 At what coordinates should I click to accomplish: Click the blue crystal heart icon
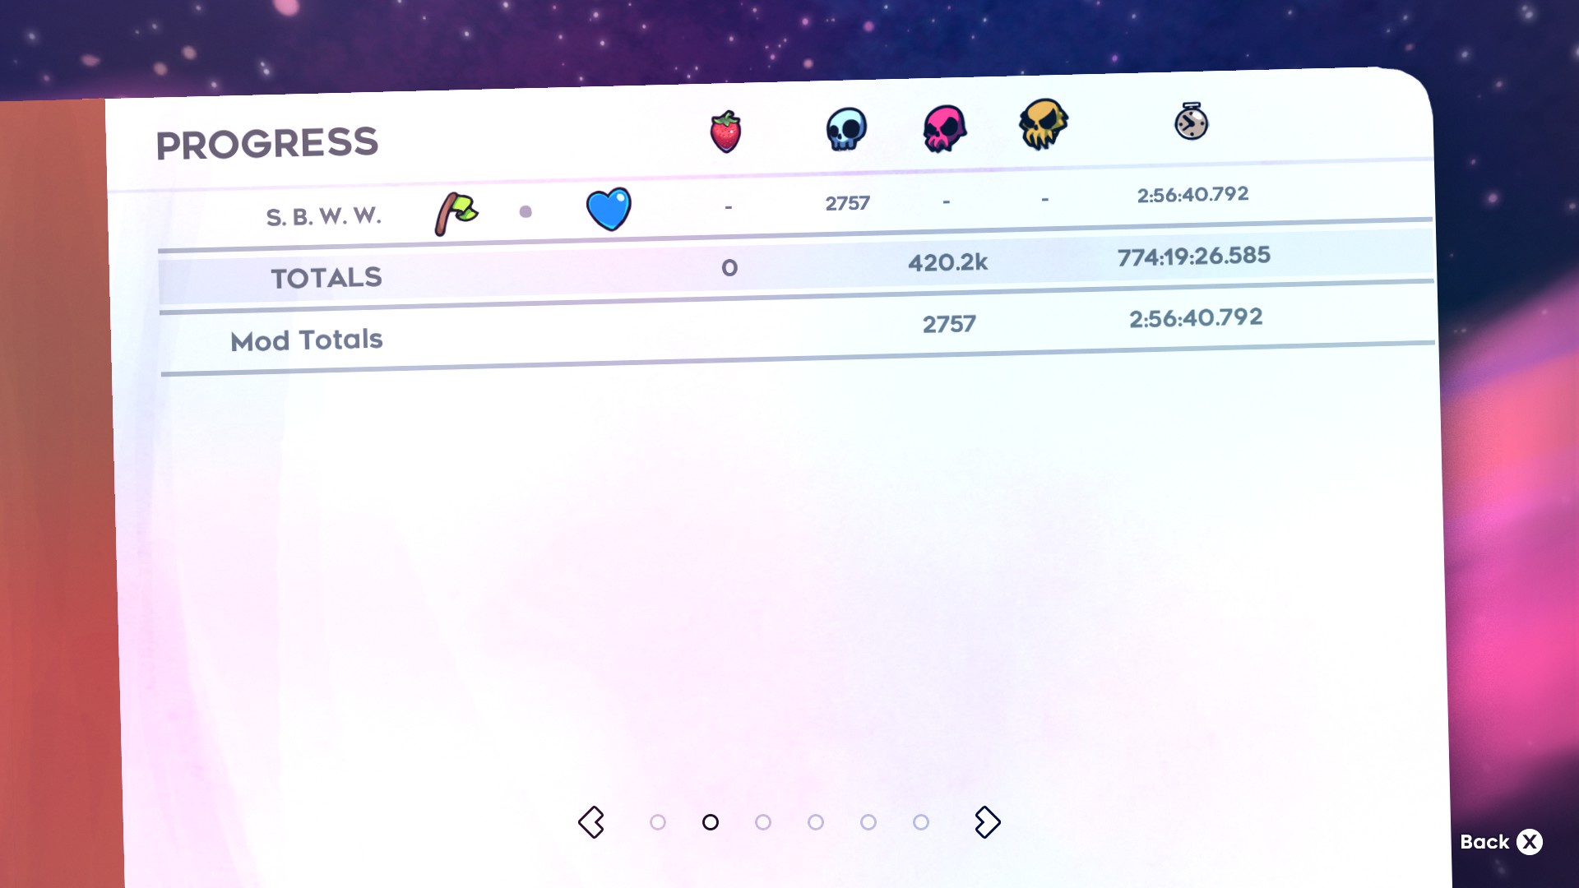(x=609, y=209)
